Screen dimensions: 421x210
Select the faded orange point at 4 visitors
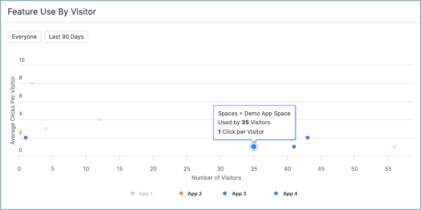46,129
